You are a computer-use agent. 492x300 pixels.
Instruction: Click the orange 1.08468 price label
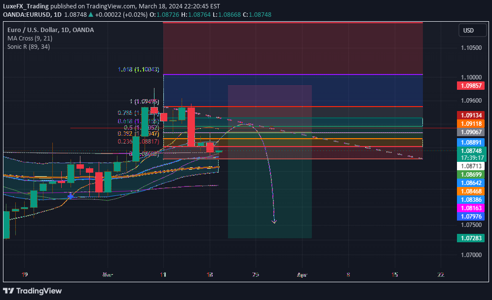pos(471,191)
